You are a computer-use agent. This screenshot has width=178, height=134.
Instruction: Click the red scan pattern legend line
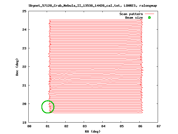tap(149, 14)
